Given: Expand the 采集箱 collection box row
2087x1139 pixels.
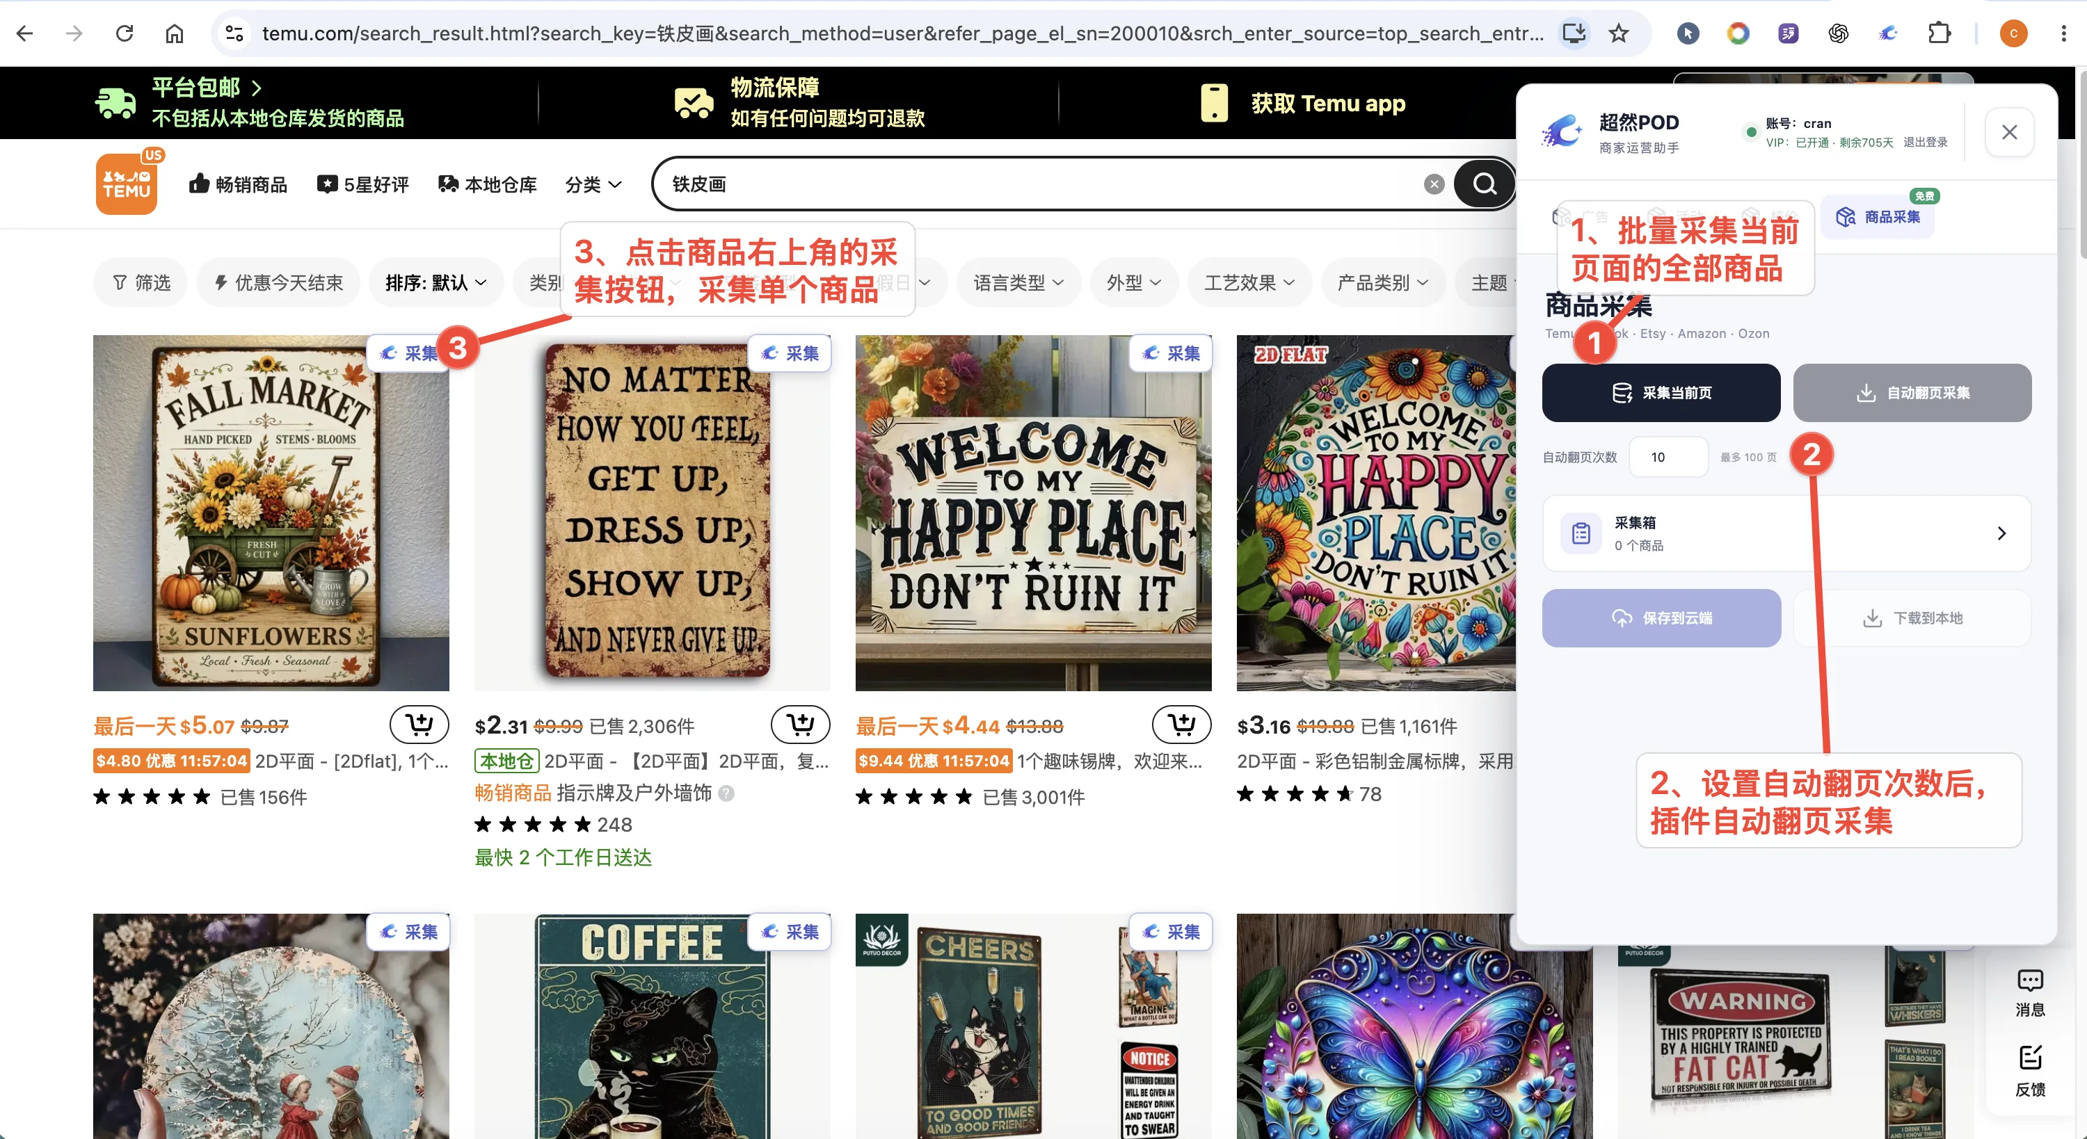Looking at the screenshot, I should 1786,533.
